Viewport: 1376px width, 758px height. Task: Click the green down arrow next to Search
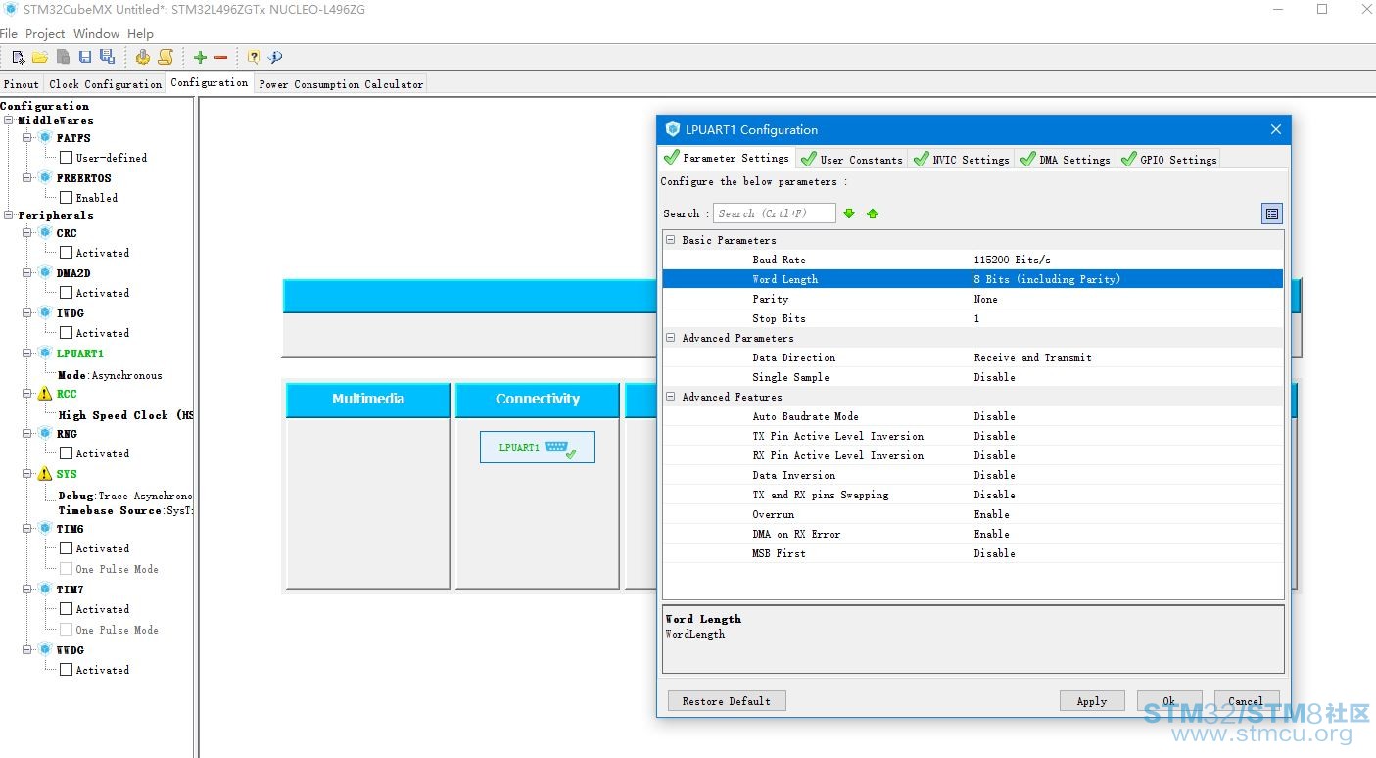pos(849,213)
